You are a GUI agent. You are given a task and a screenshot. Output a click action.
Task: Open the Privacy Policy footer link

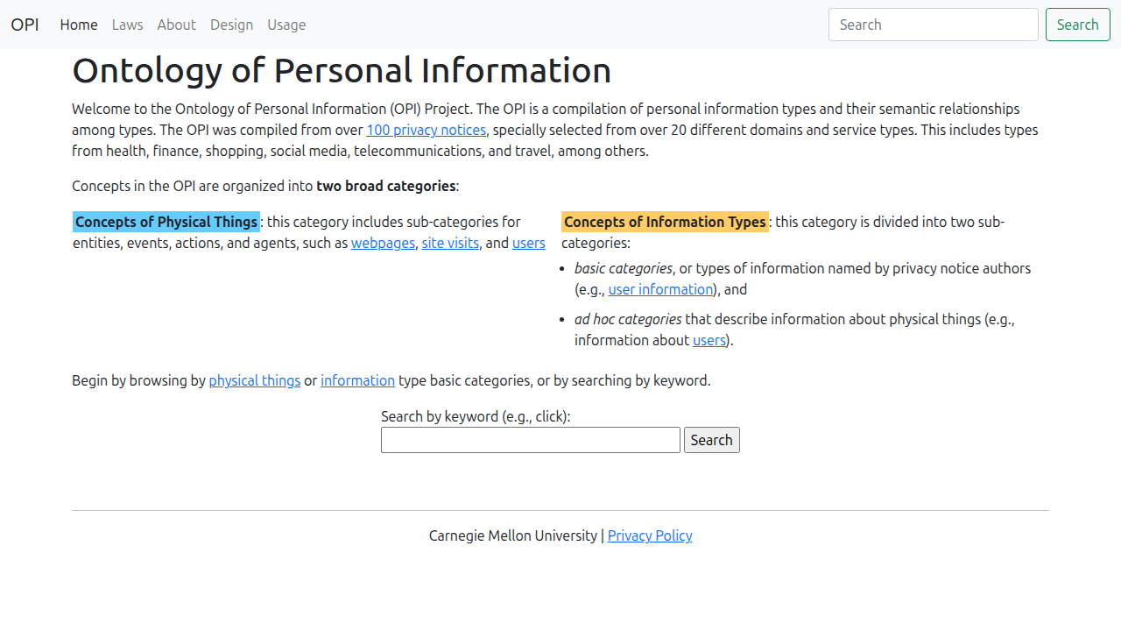tap(650, 535)
